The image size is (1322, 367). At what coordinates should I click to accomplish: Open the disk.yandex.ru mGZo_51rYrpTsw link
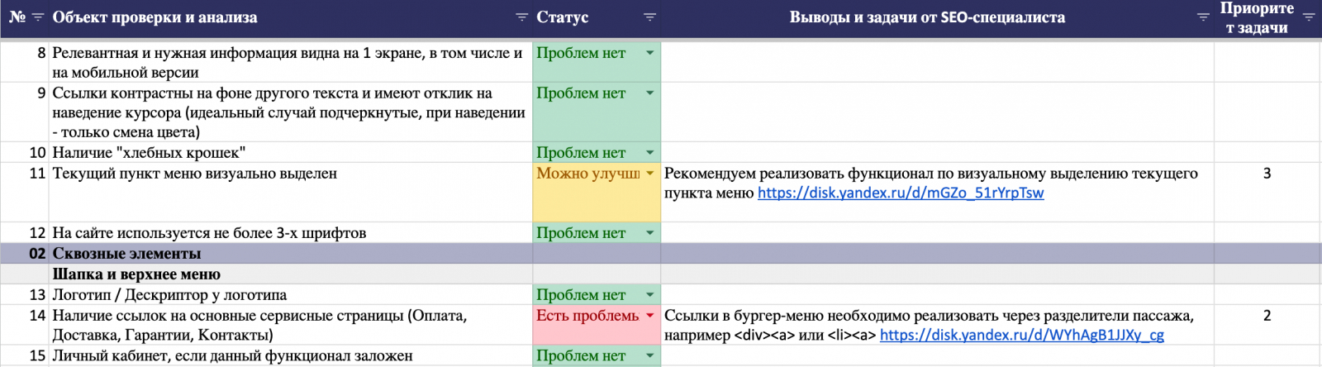(900, 193)
